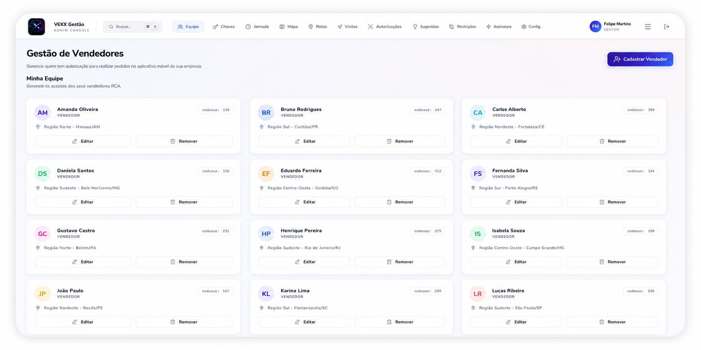Edit Amanda Oliveira's record

pos(83,141)
